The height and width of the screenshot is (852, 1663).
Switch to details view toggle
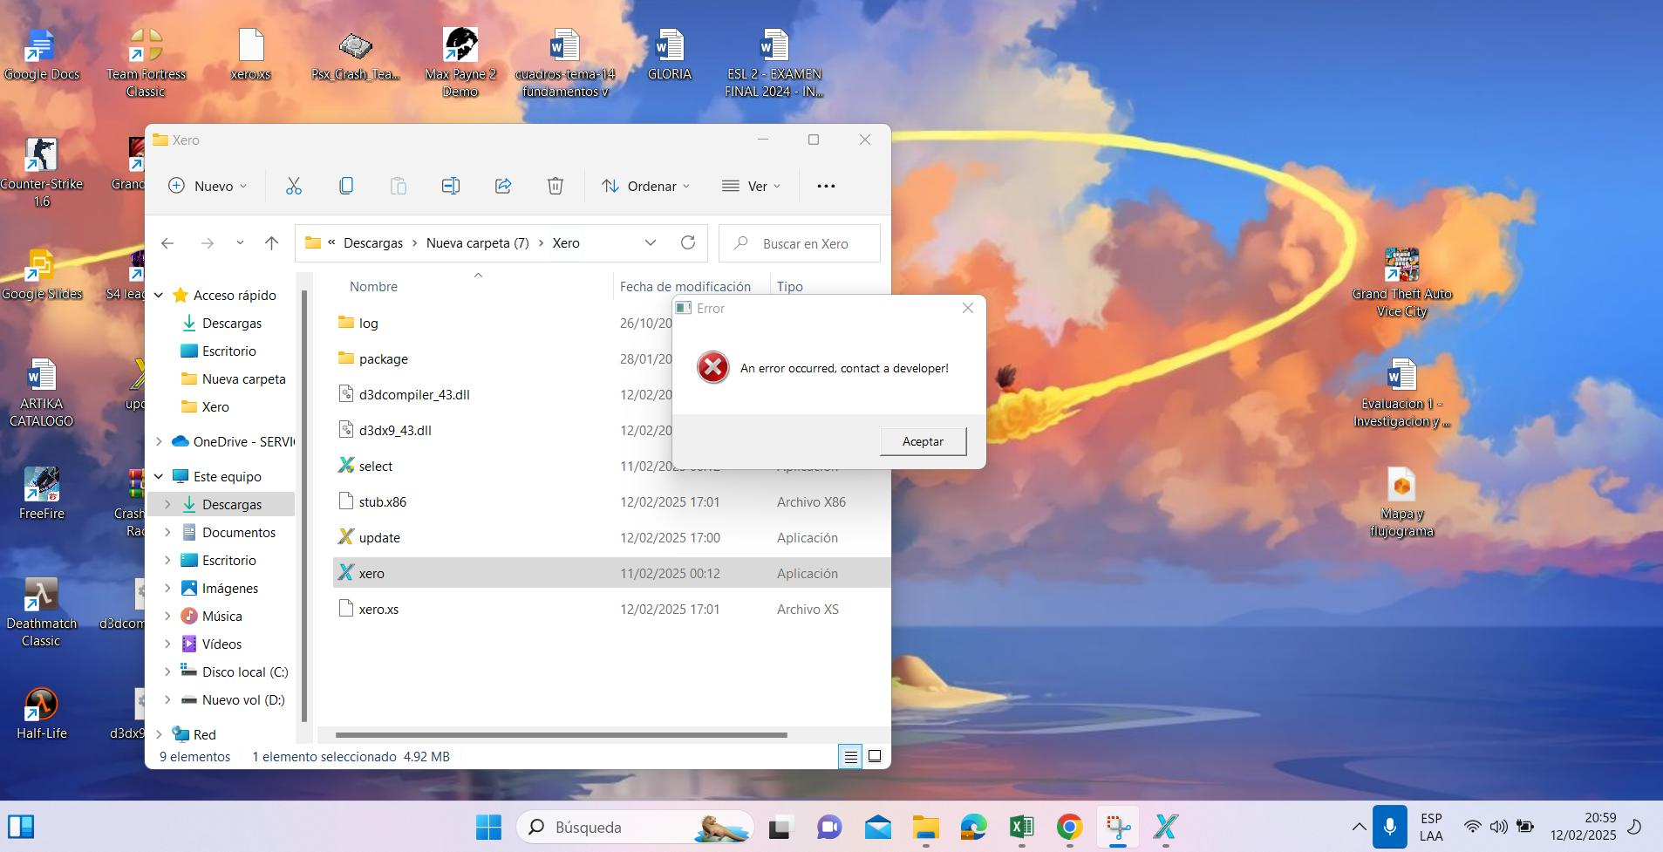pos(850,756)
